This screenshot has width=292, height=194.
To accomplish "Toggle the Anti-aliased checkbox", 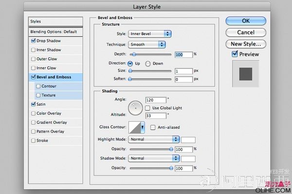I will [153, 128].
